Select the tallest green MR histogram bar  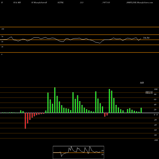pyautogui.click(x=55, y=100)
